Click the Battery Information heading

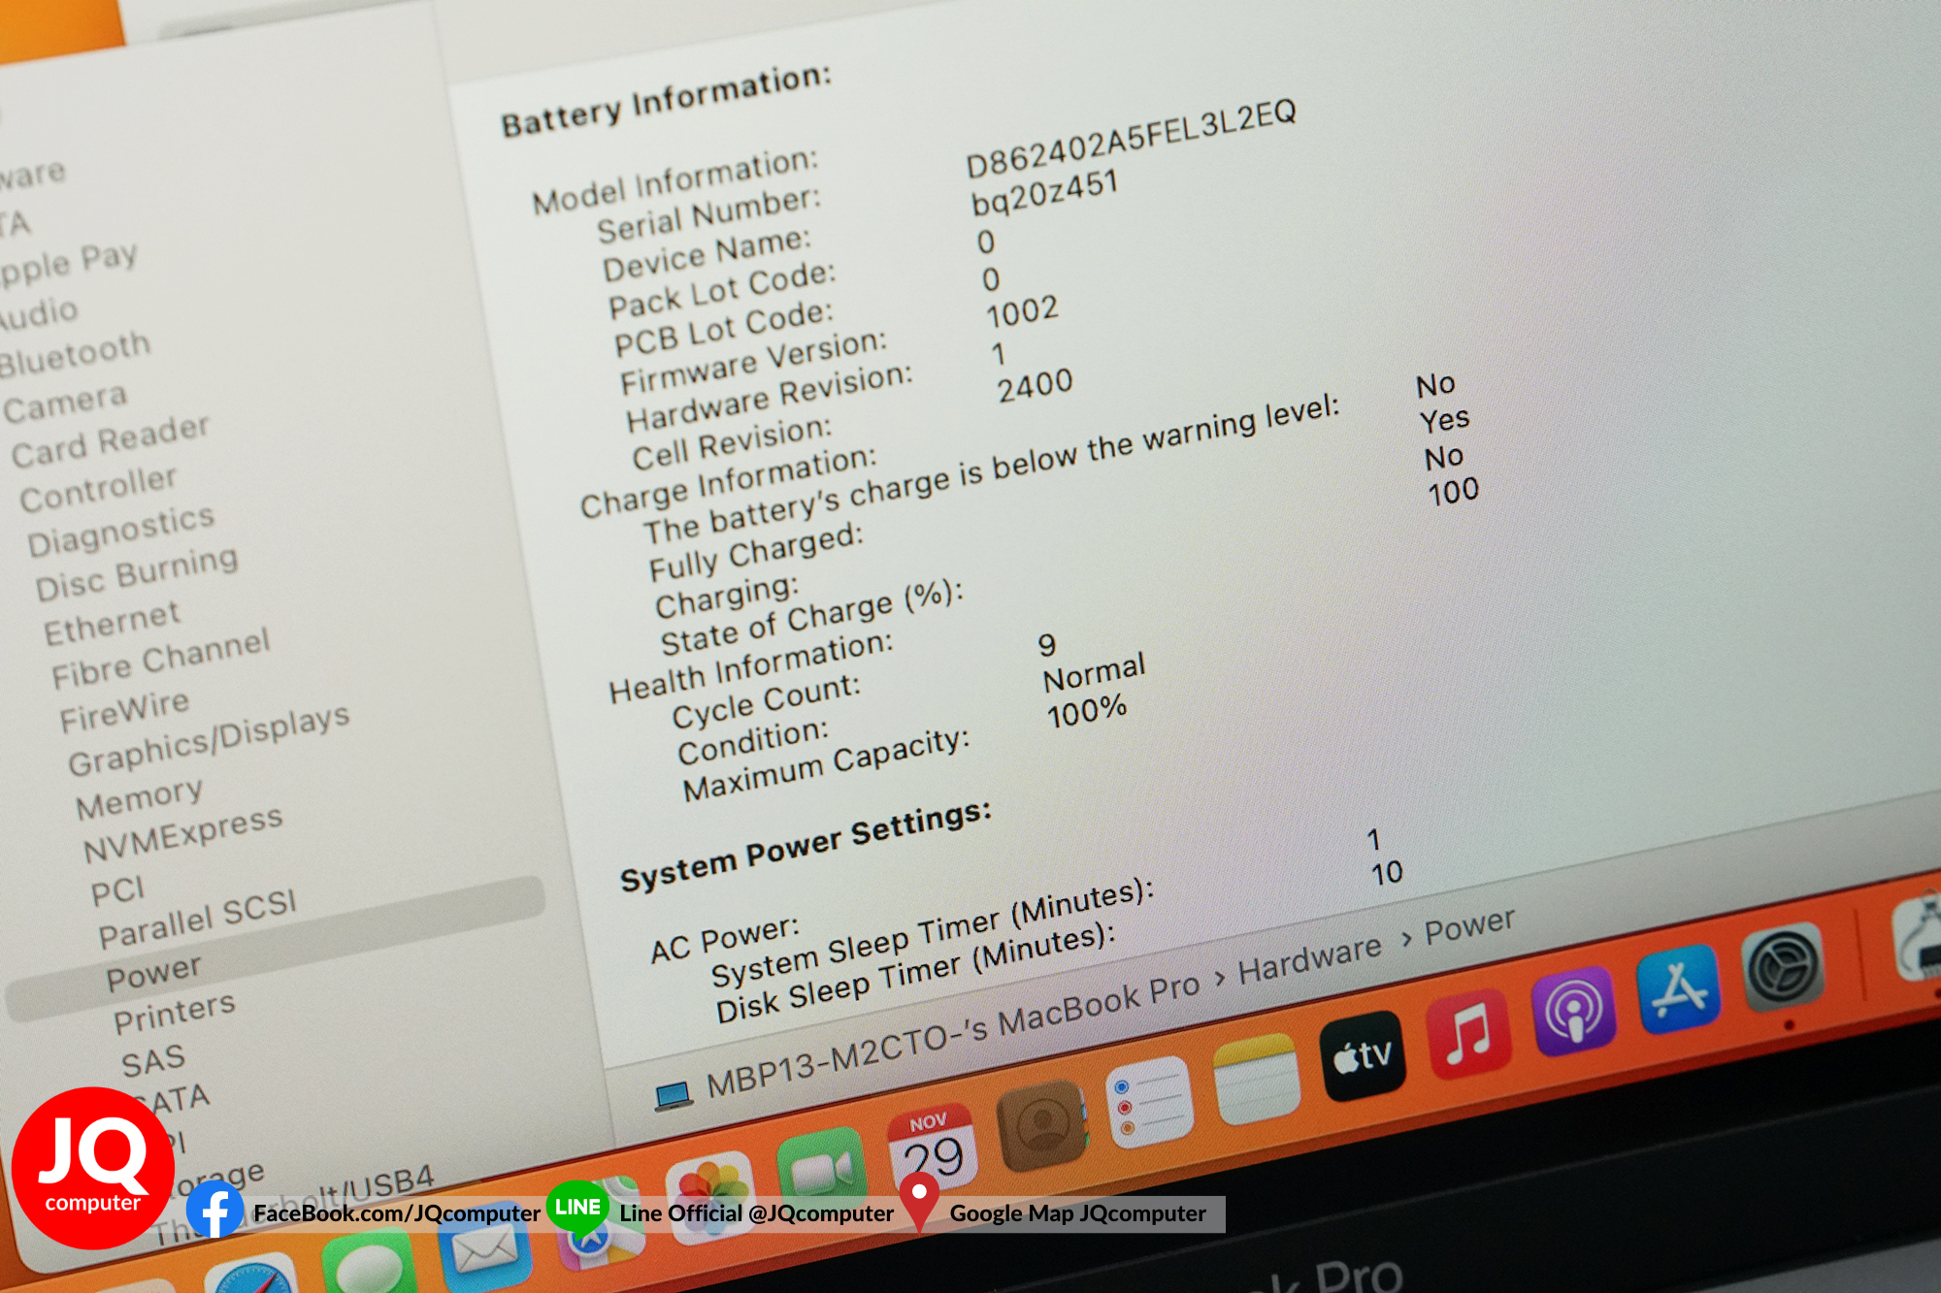click(x=666, y=101)
